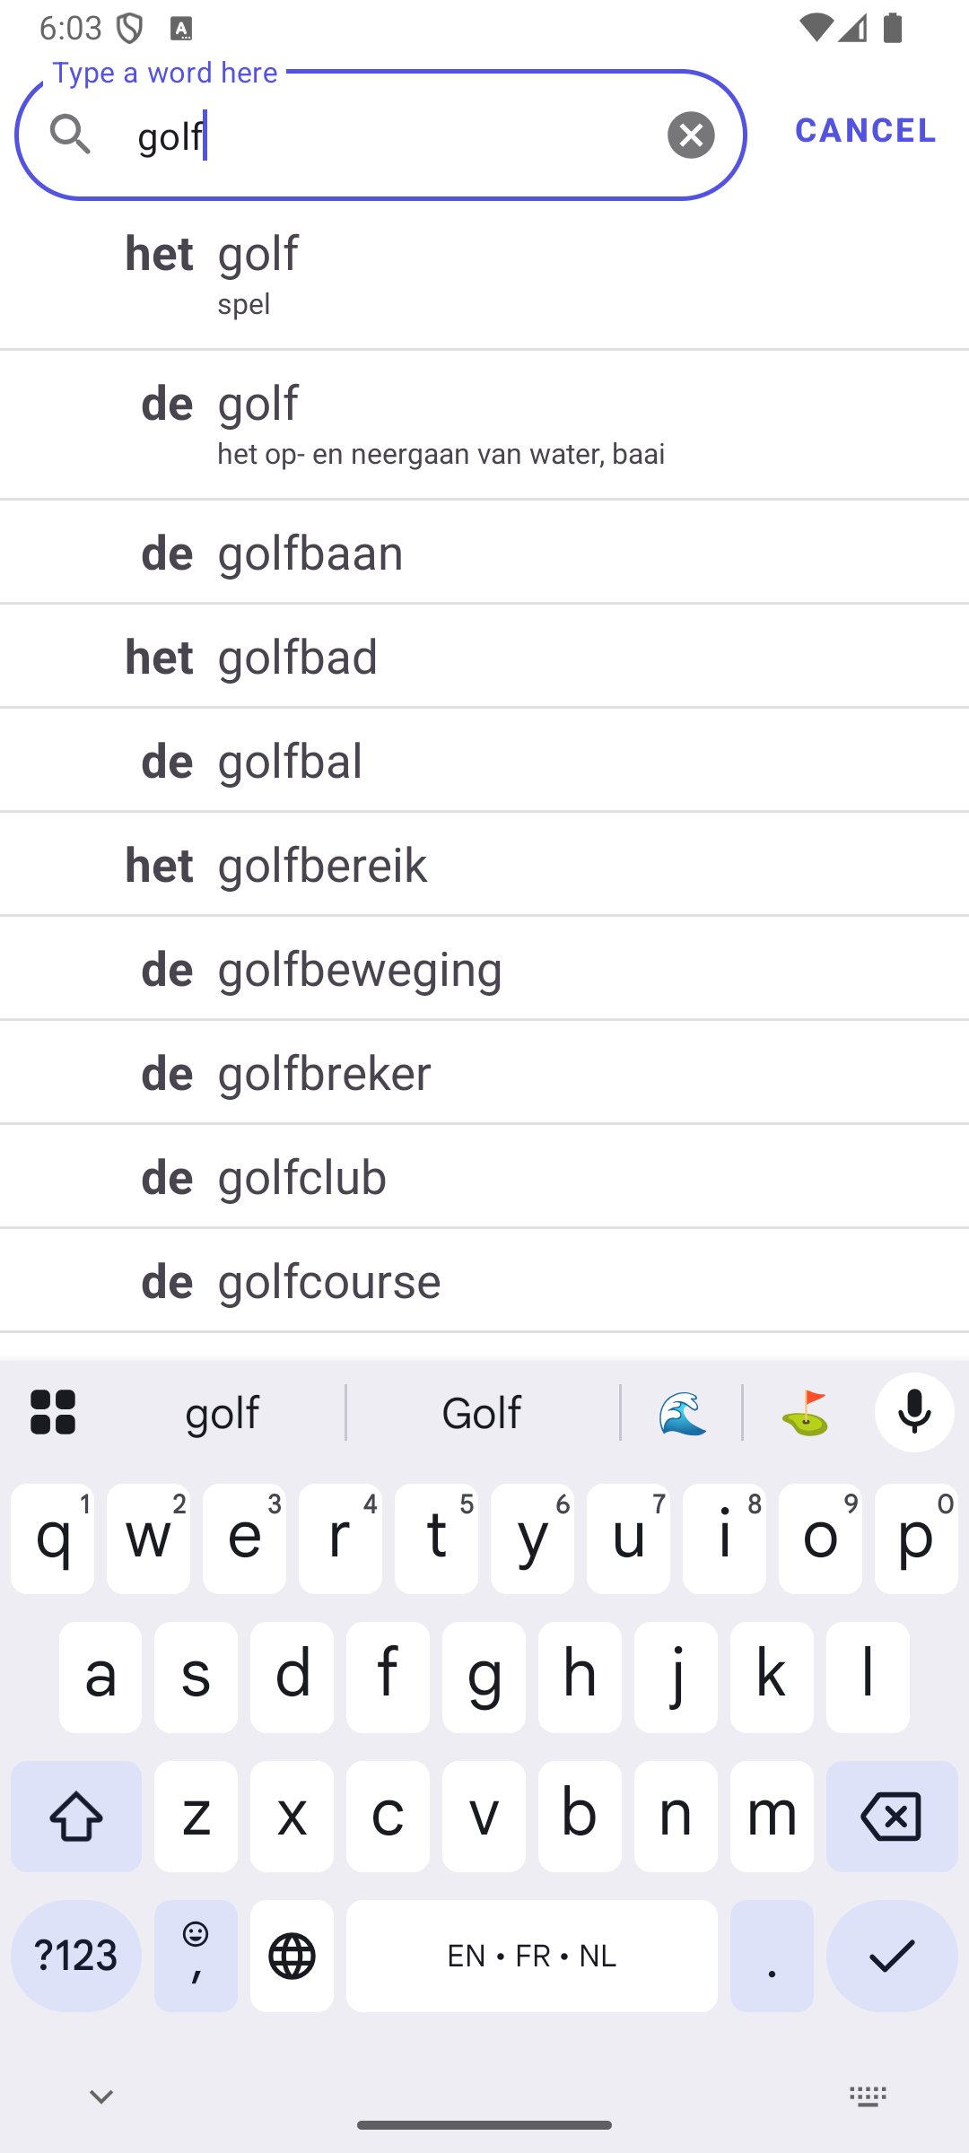Hide keyboard with the down chevron
Screen dimensions: 969x2153
coord(101,2096)
